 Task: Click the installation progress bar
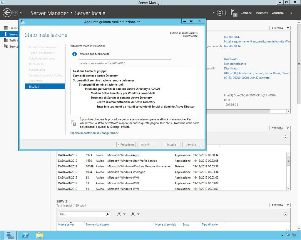click(x=125, y=59)
